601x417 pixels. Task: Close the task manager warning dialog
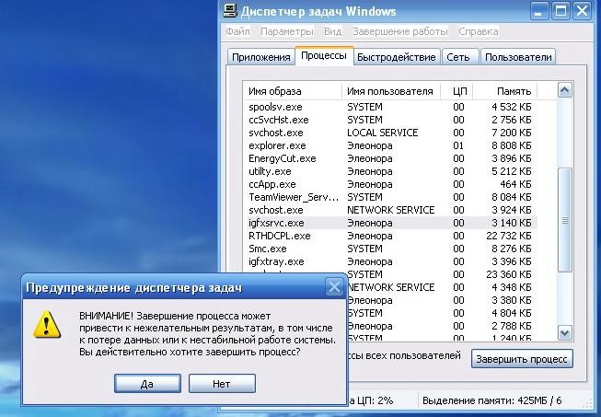[x=334, y=287]
